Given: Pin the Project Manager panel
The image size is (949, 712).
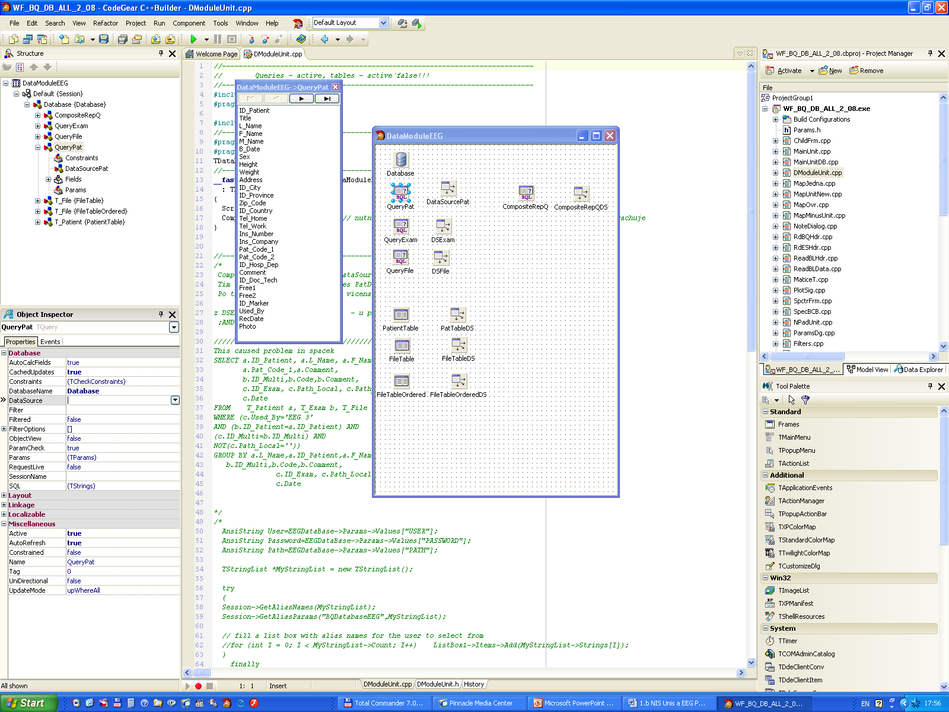Looking at the screenshot, I should [930, 53].
